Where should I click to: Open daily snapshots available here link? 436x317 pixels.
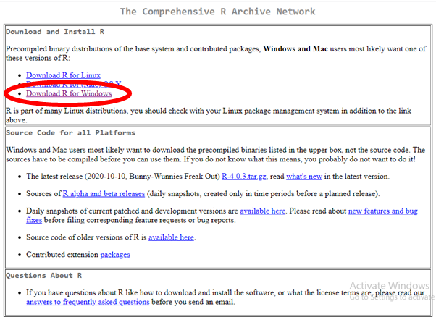262,211
